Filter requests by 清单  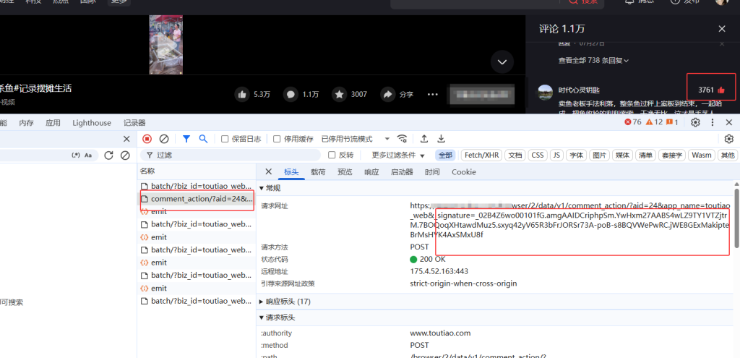(x=646, y=155)
